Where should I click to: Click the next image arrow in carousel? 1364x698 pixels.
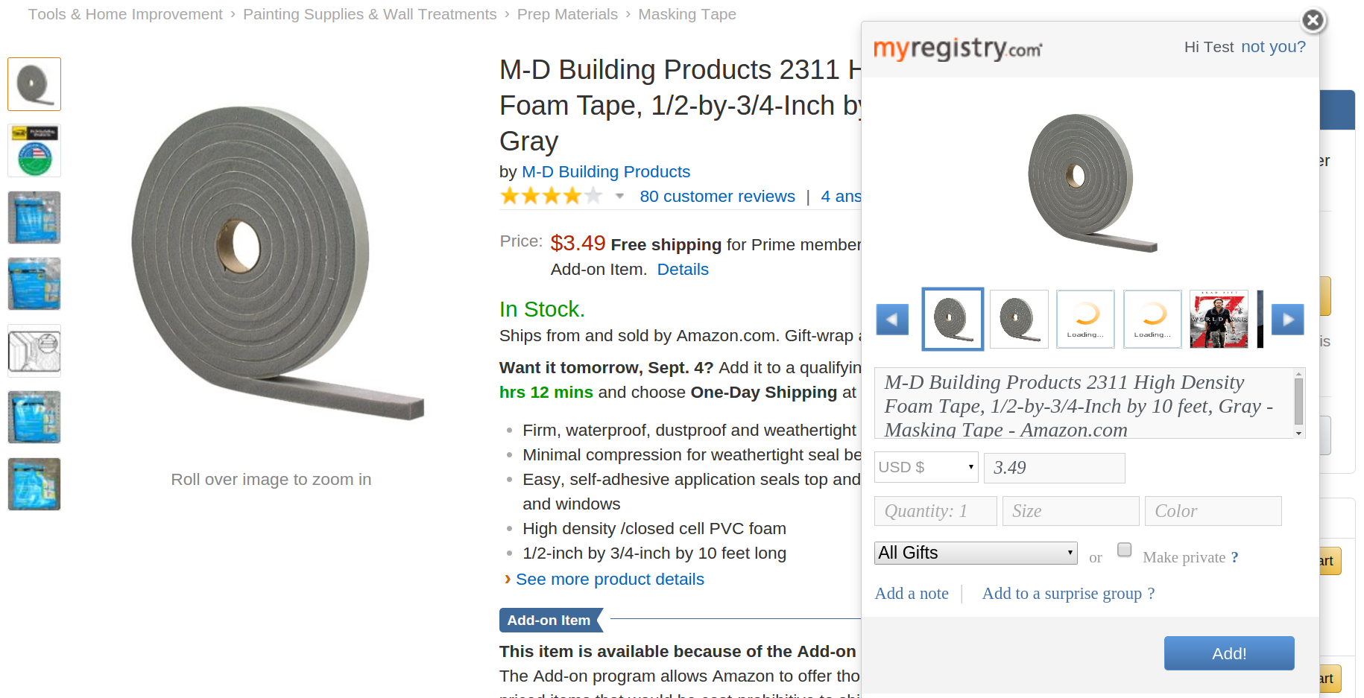pos(1288,320)
